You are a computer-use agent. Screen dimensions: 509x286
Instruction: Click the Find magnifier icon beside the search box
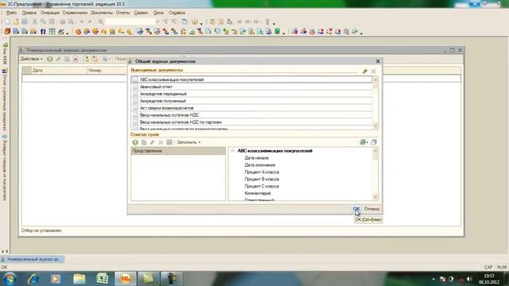(x=101, y=21)
